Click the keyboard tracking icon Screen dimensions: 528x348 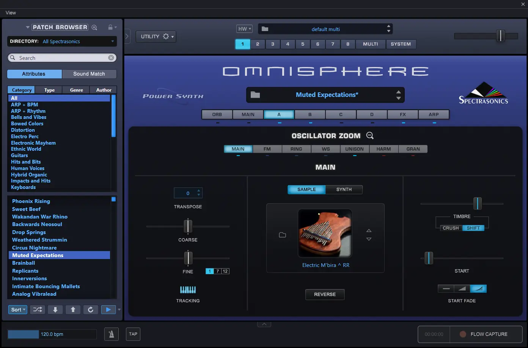click(188, 290)
